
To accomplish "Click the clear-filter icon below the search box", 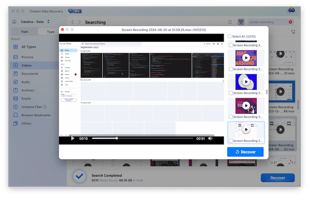I will point(293,32).
